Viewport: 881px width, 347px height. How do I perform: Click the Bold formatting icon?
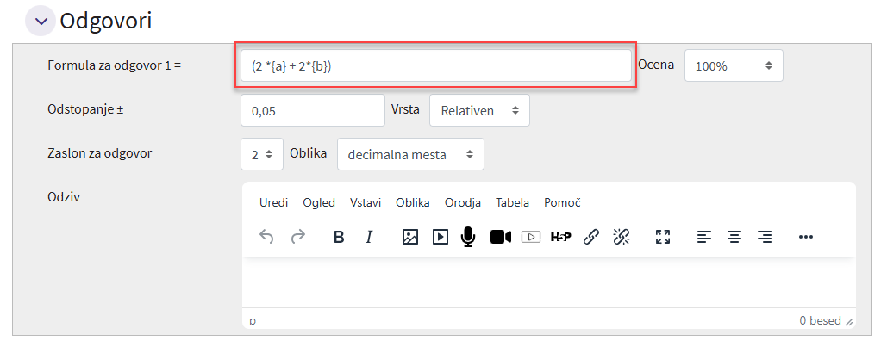(339, 237)
